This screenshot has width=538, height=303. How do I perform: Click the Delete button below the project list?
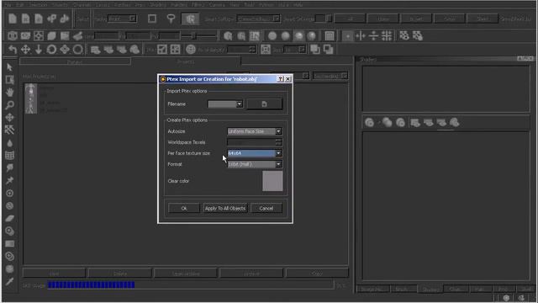(119, 274)
